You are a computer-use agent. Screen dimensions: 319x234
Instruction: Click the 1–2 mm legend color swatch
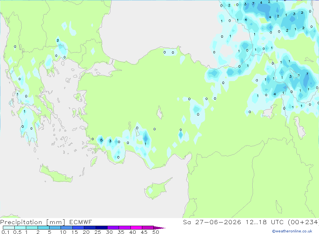(32, 228)
